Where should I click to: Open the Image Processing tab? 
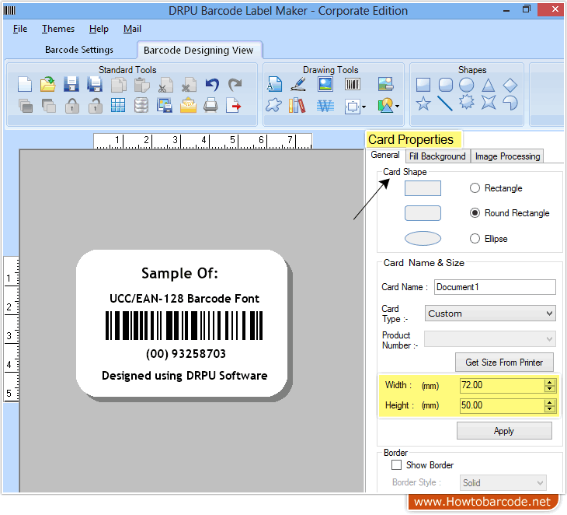click(x=507, y=156)
